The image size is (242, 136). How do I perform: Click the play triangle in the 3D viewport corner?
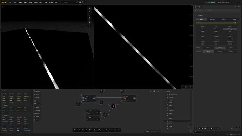(3, 7)
